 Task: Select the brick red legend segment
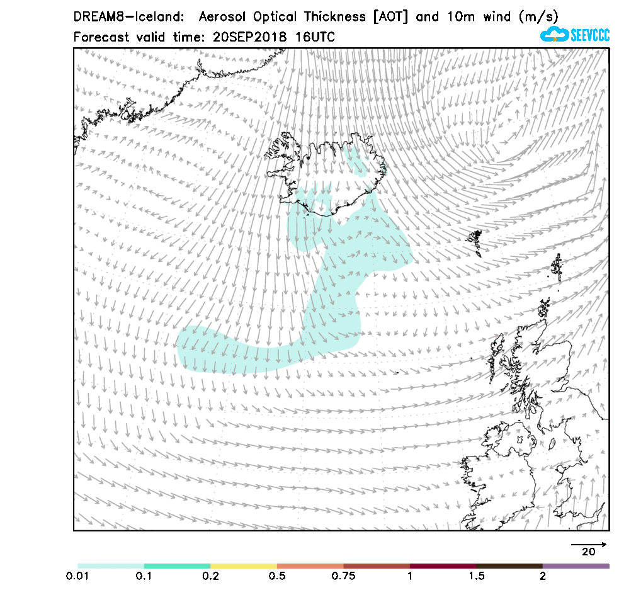click(377, 566)
